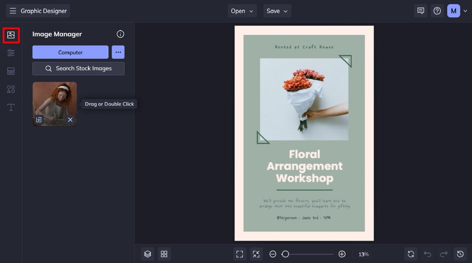Click the fit to screen icon
Image resolution: width=472 pixels, height=263 pixels.
[239, 254]
